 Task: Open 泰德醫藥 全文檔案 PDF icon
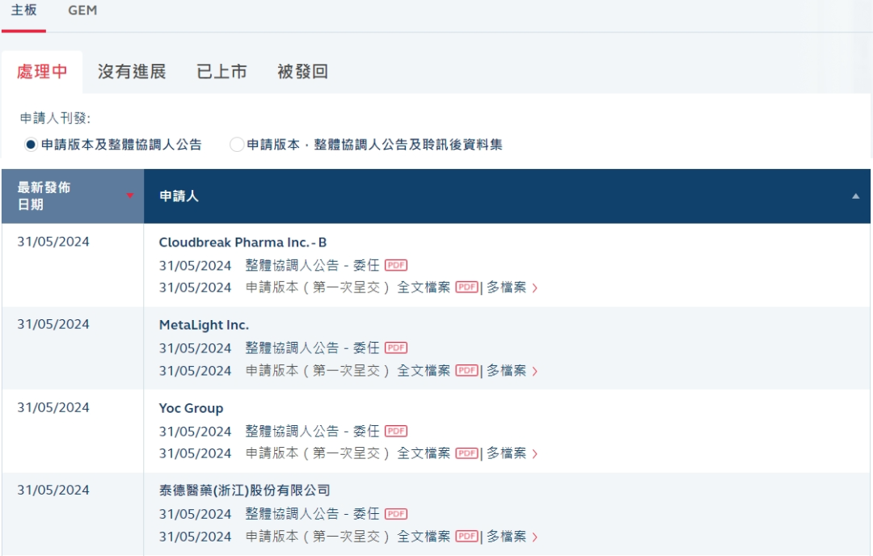tap(466, 537)
